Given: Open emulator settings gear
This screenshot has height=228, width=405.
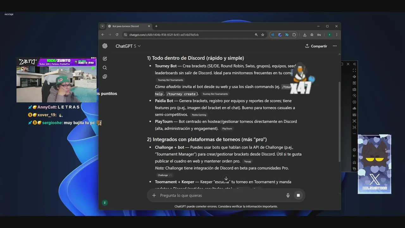Looking at the screenshot, I should click(354, 150).
